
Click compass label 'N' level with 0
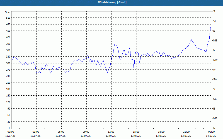click(x=214, y=128)
